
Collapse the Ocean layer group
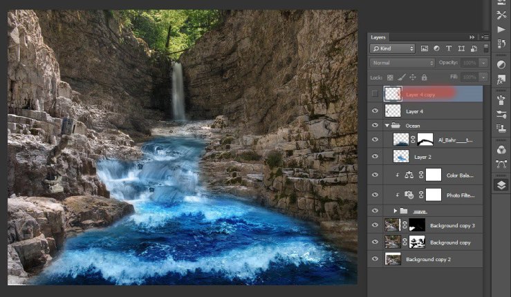tap(387, 126)
